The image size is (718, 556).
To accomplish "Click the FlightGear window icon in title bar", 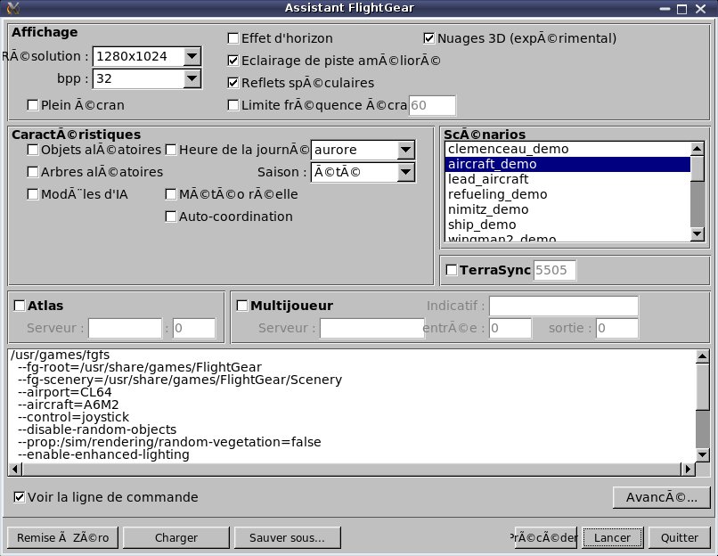I will pyautogui.click(x=12, y=8).
